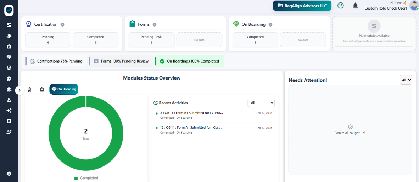
Task: Click Feb 17, 2026 date on Form A row
Action: coord(264,128)
